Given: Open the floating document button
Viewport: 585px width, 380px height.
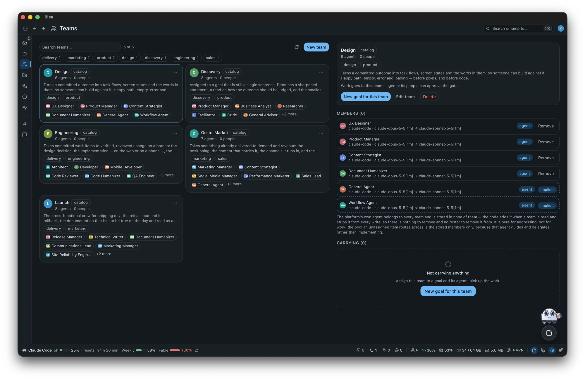Looking at the screenshot, I should (549, 333).
